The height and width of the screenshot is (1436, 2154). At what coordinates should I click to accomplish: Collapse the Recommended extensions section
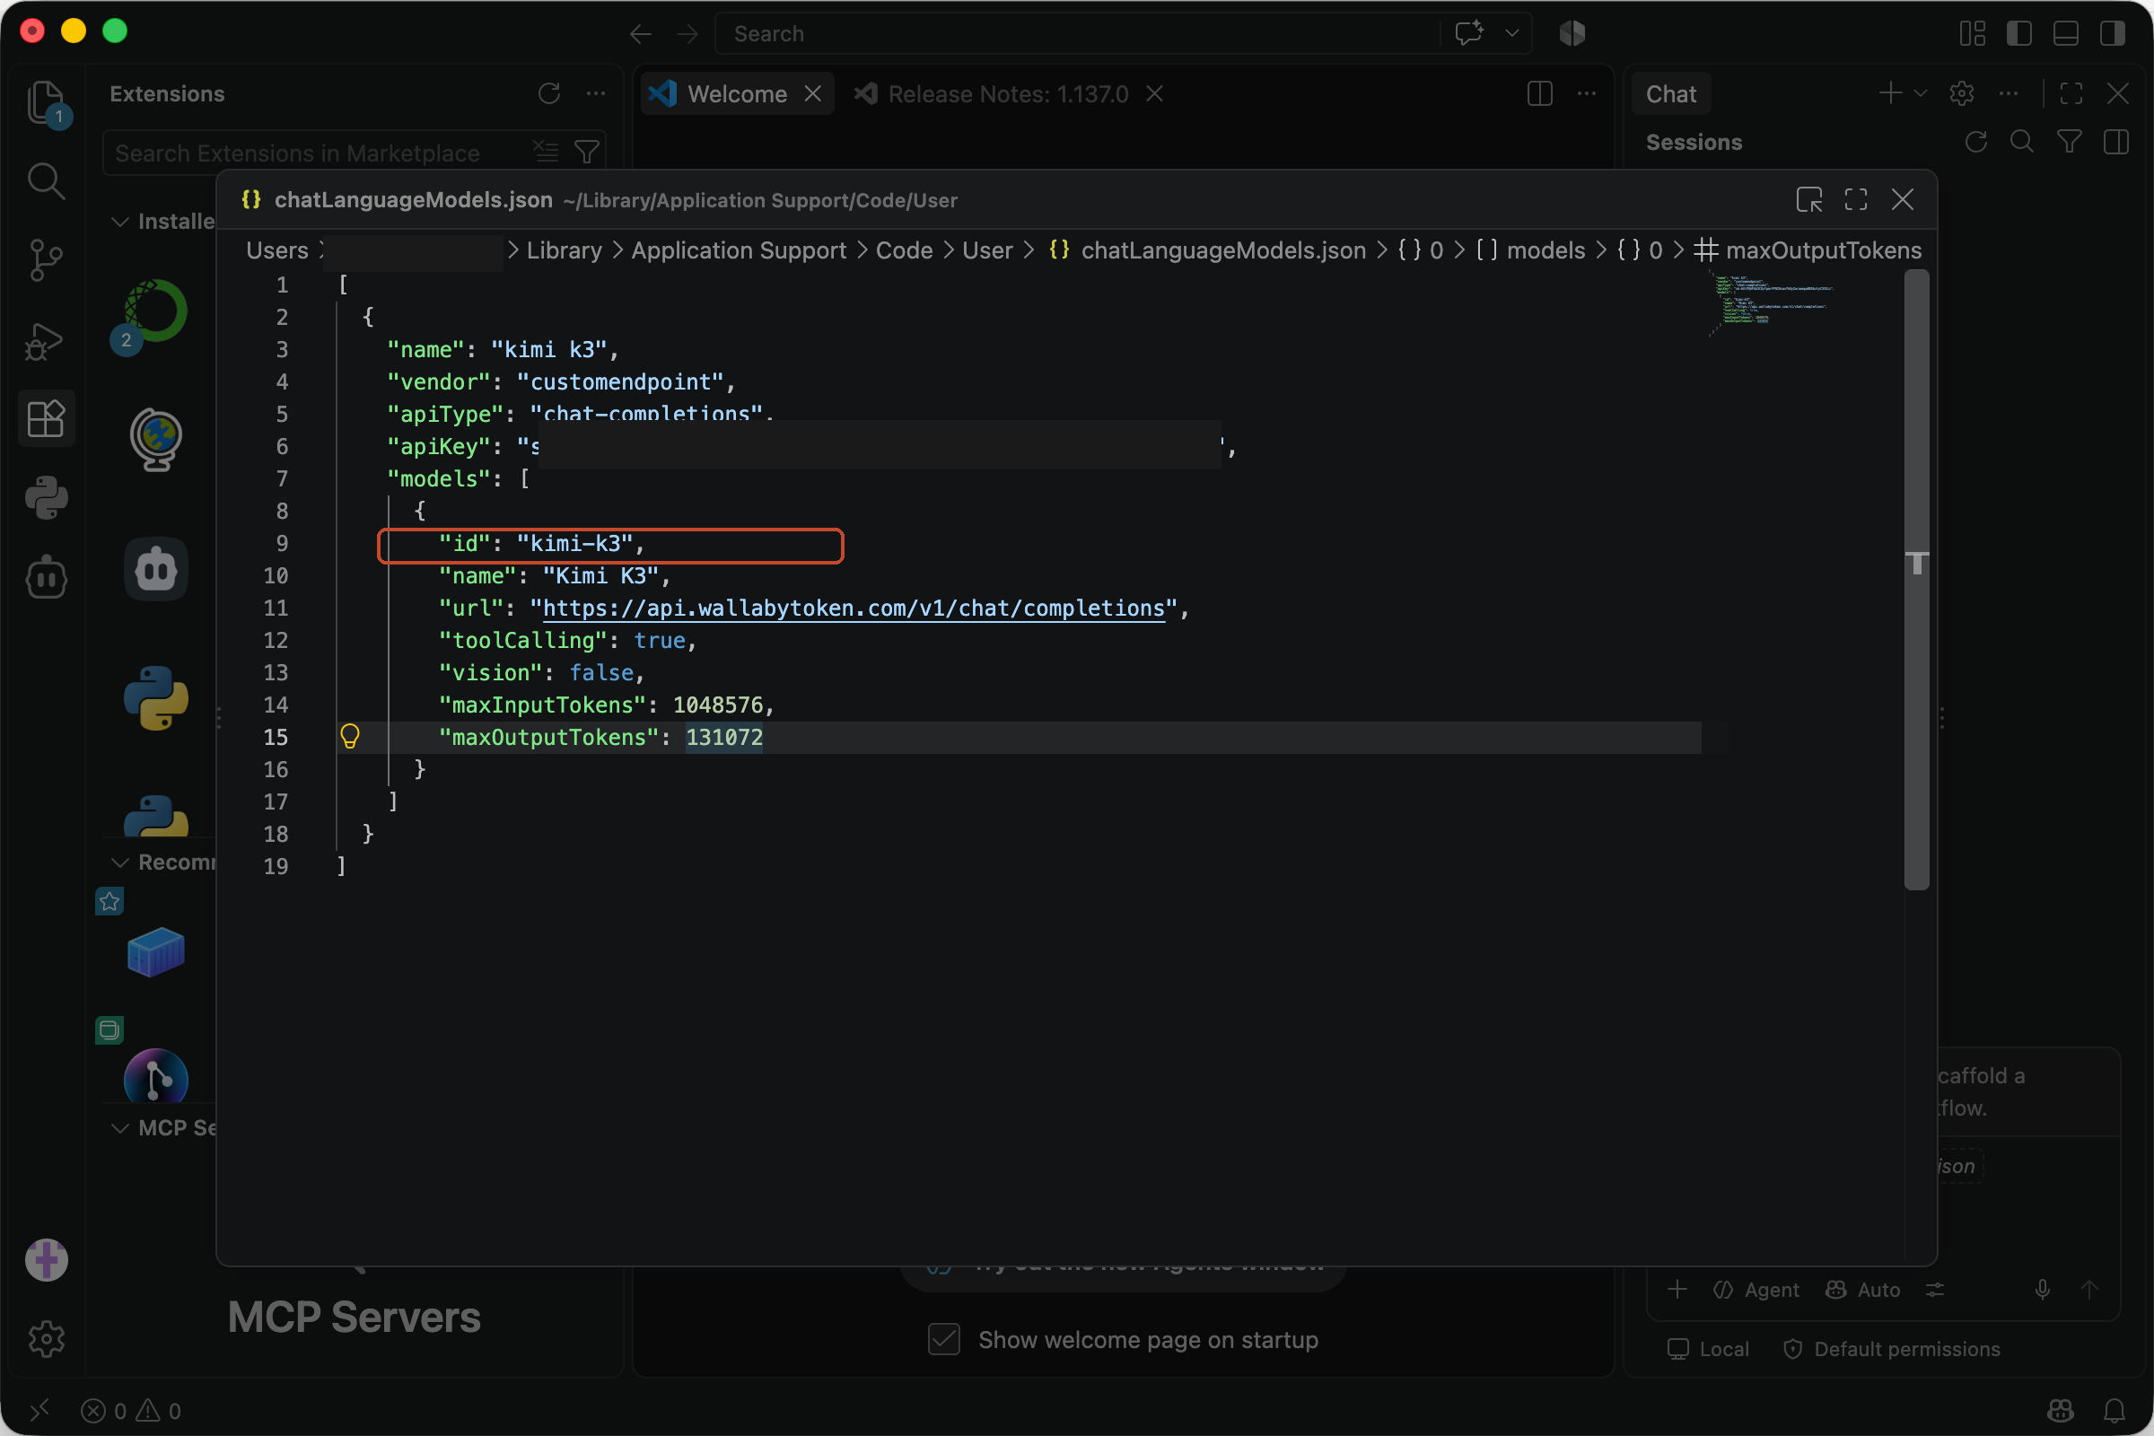tap(119, 862)
